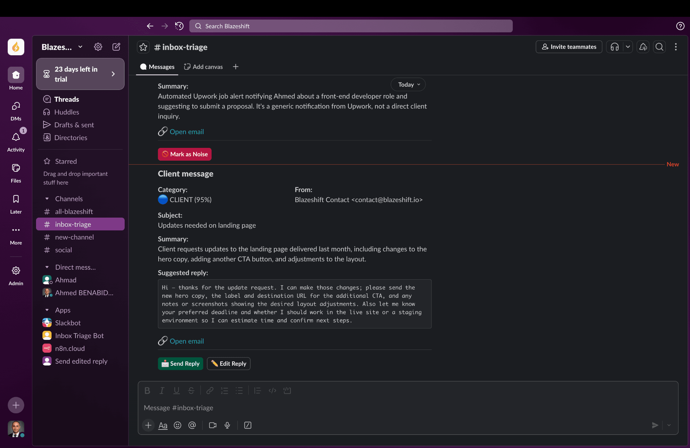
Task: Start a huddle via the headphones icon
Action: pos(614,47)
